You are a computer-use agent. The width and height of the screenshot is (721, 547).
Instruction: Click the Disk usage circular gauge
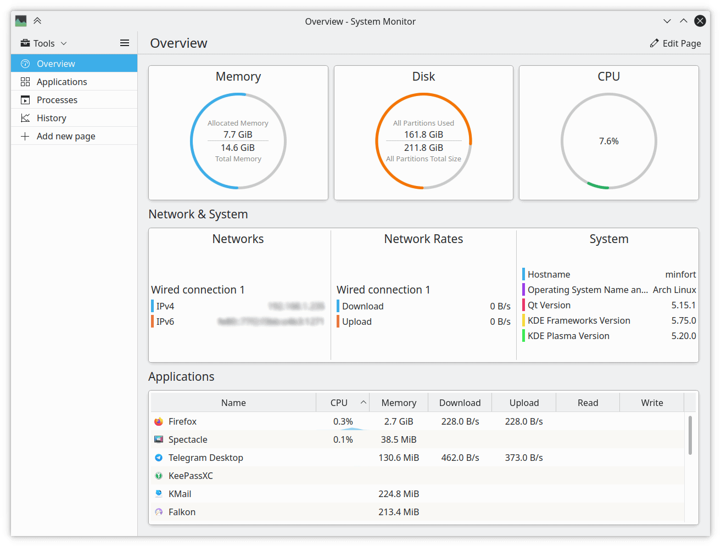(x=423, y=141)
